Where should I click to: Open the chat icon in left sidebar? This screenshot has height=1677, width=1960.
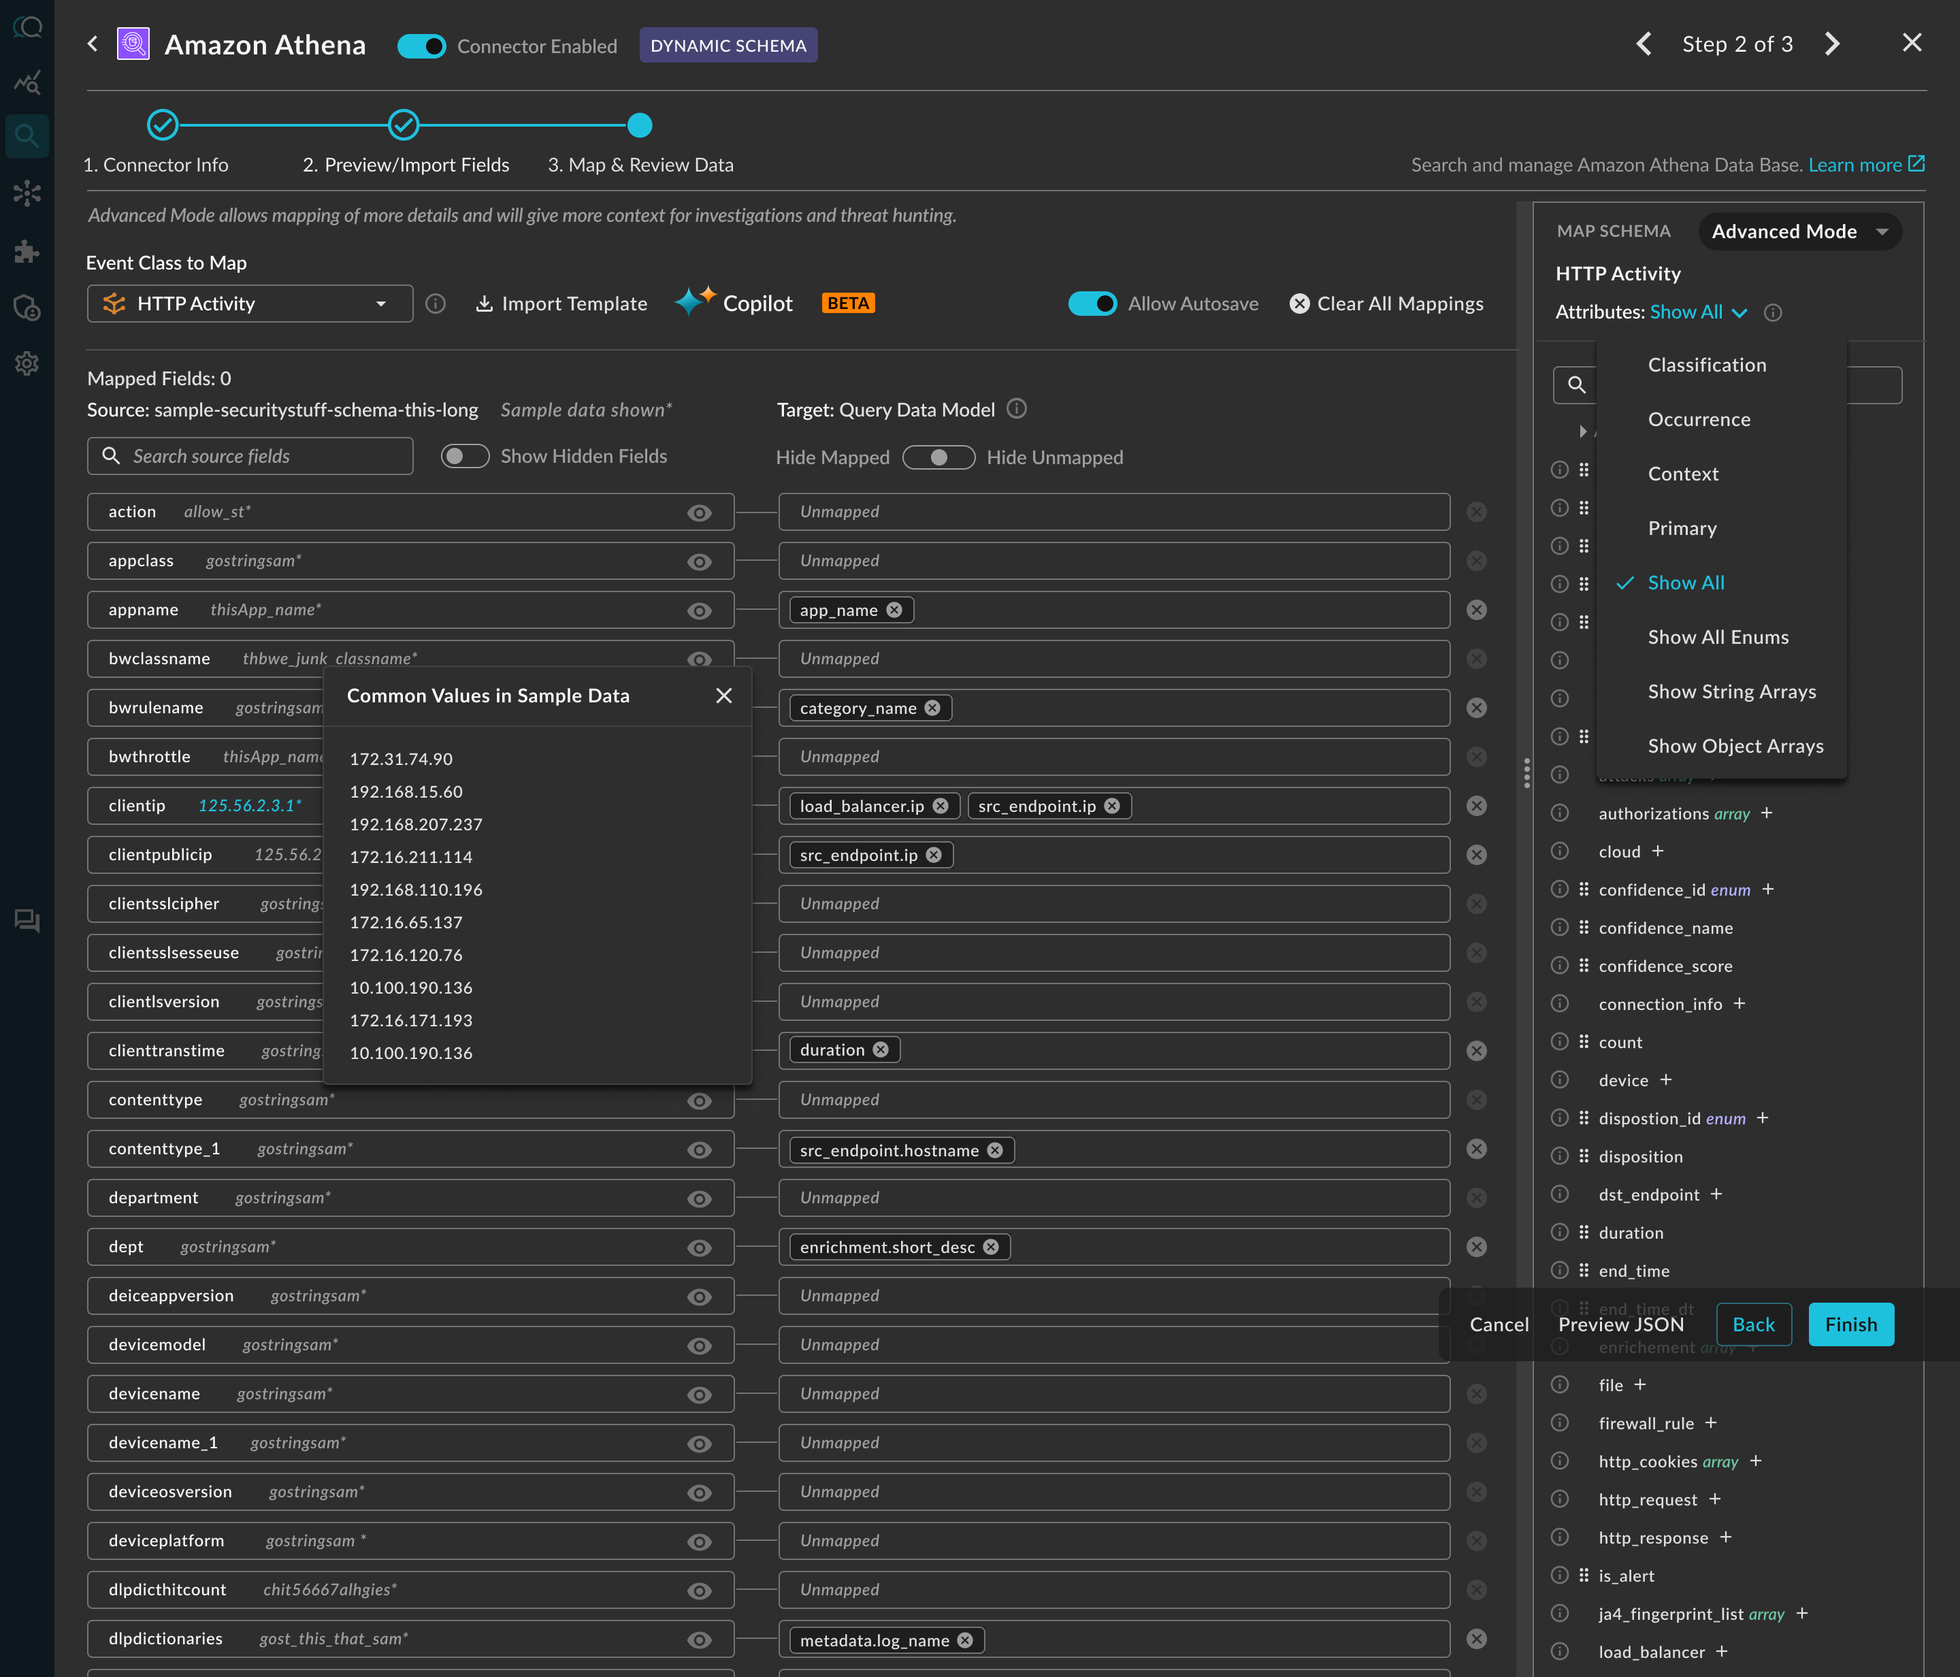tap(27, 920)
